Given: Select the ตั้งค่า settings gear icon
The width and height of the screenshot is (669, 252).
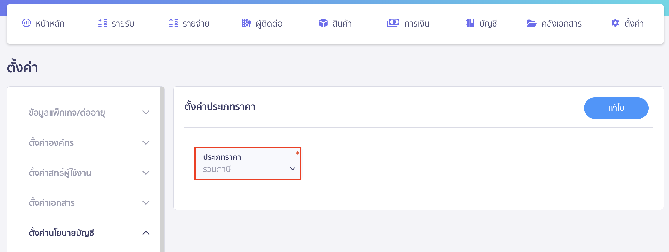Looking at the screenshot, I should point(615,23).
